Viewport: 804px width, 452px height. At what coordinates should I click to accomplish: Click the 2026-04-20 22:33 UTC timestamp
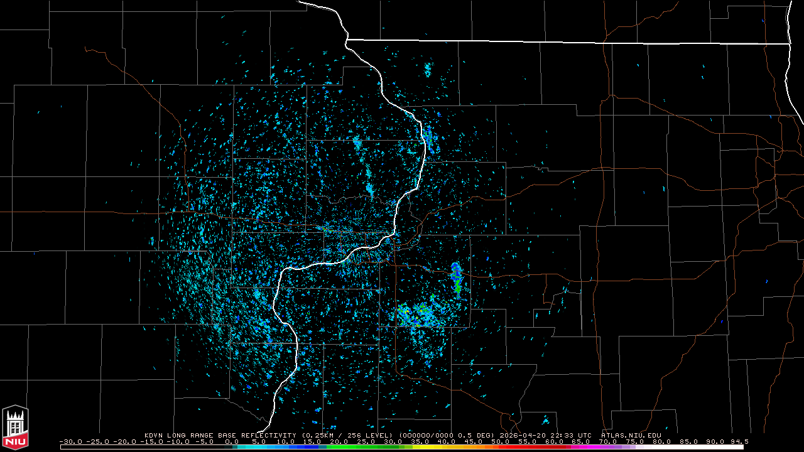pos(545,435)
